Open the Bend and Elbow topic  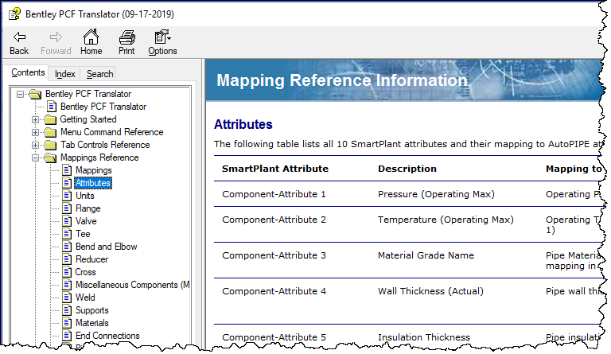click(x=106, y=247)
